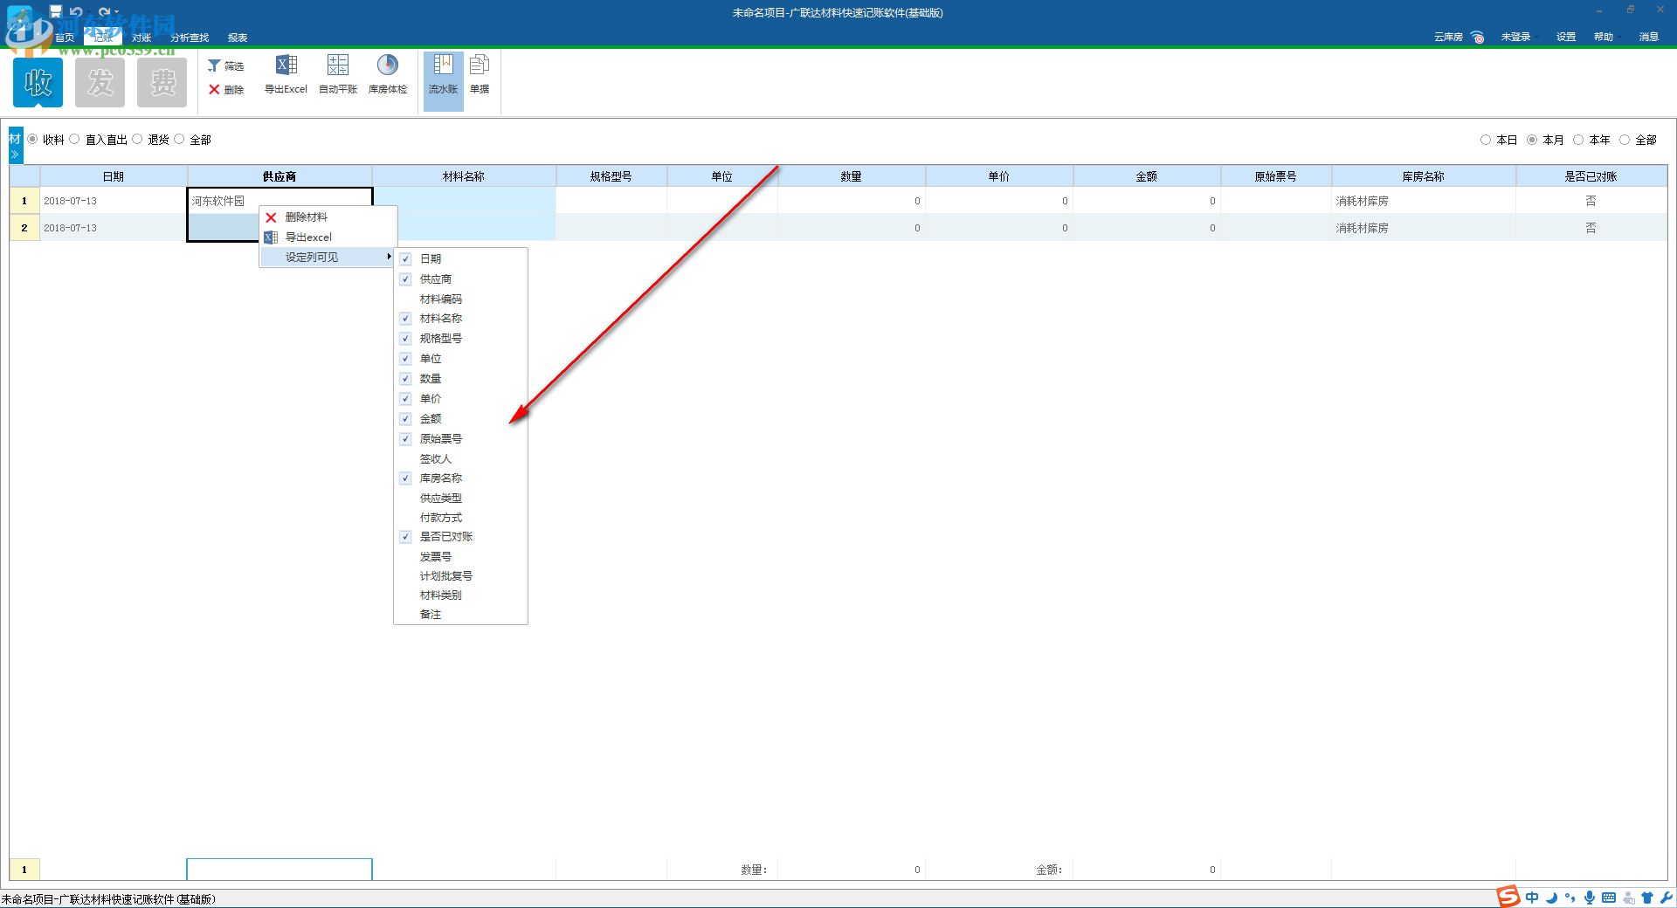Uncheck the 是否已对账 column
This screenshot has height=908, width=1677.
tap(405, 537)
